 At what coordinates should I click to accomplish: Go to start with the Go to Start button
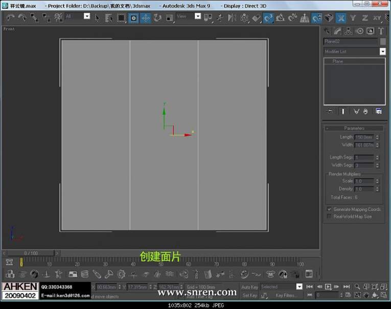click(309, 287)
